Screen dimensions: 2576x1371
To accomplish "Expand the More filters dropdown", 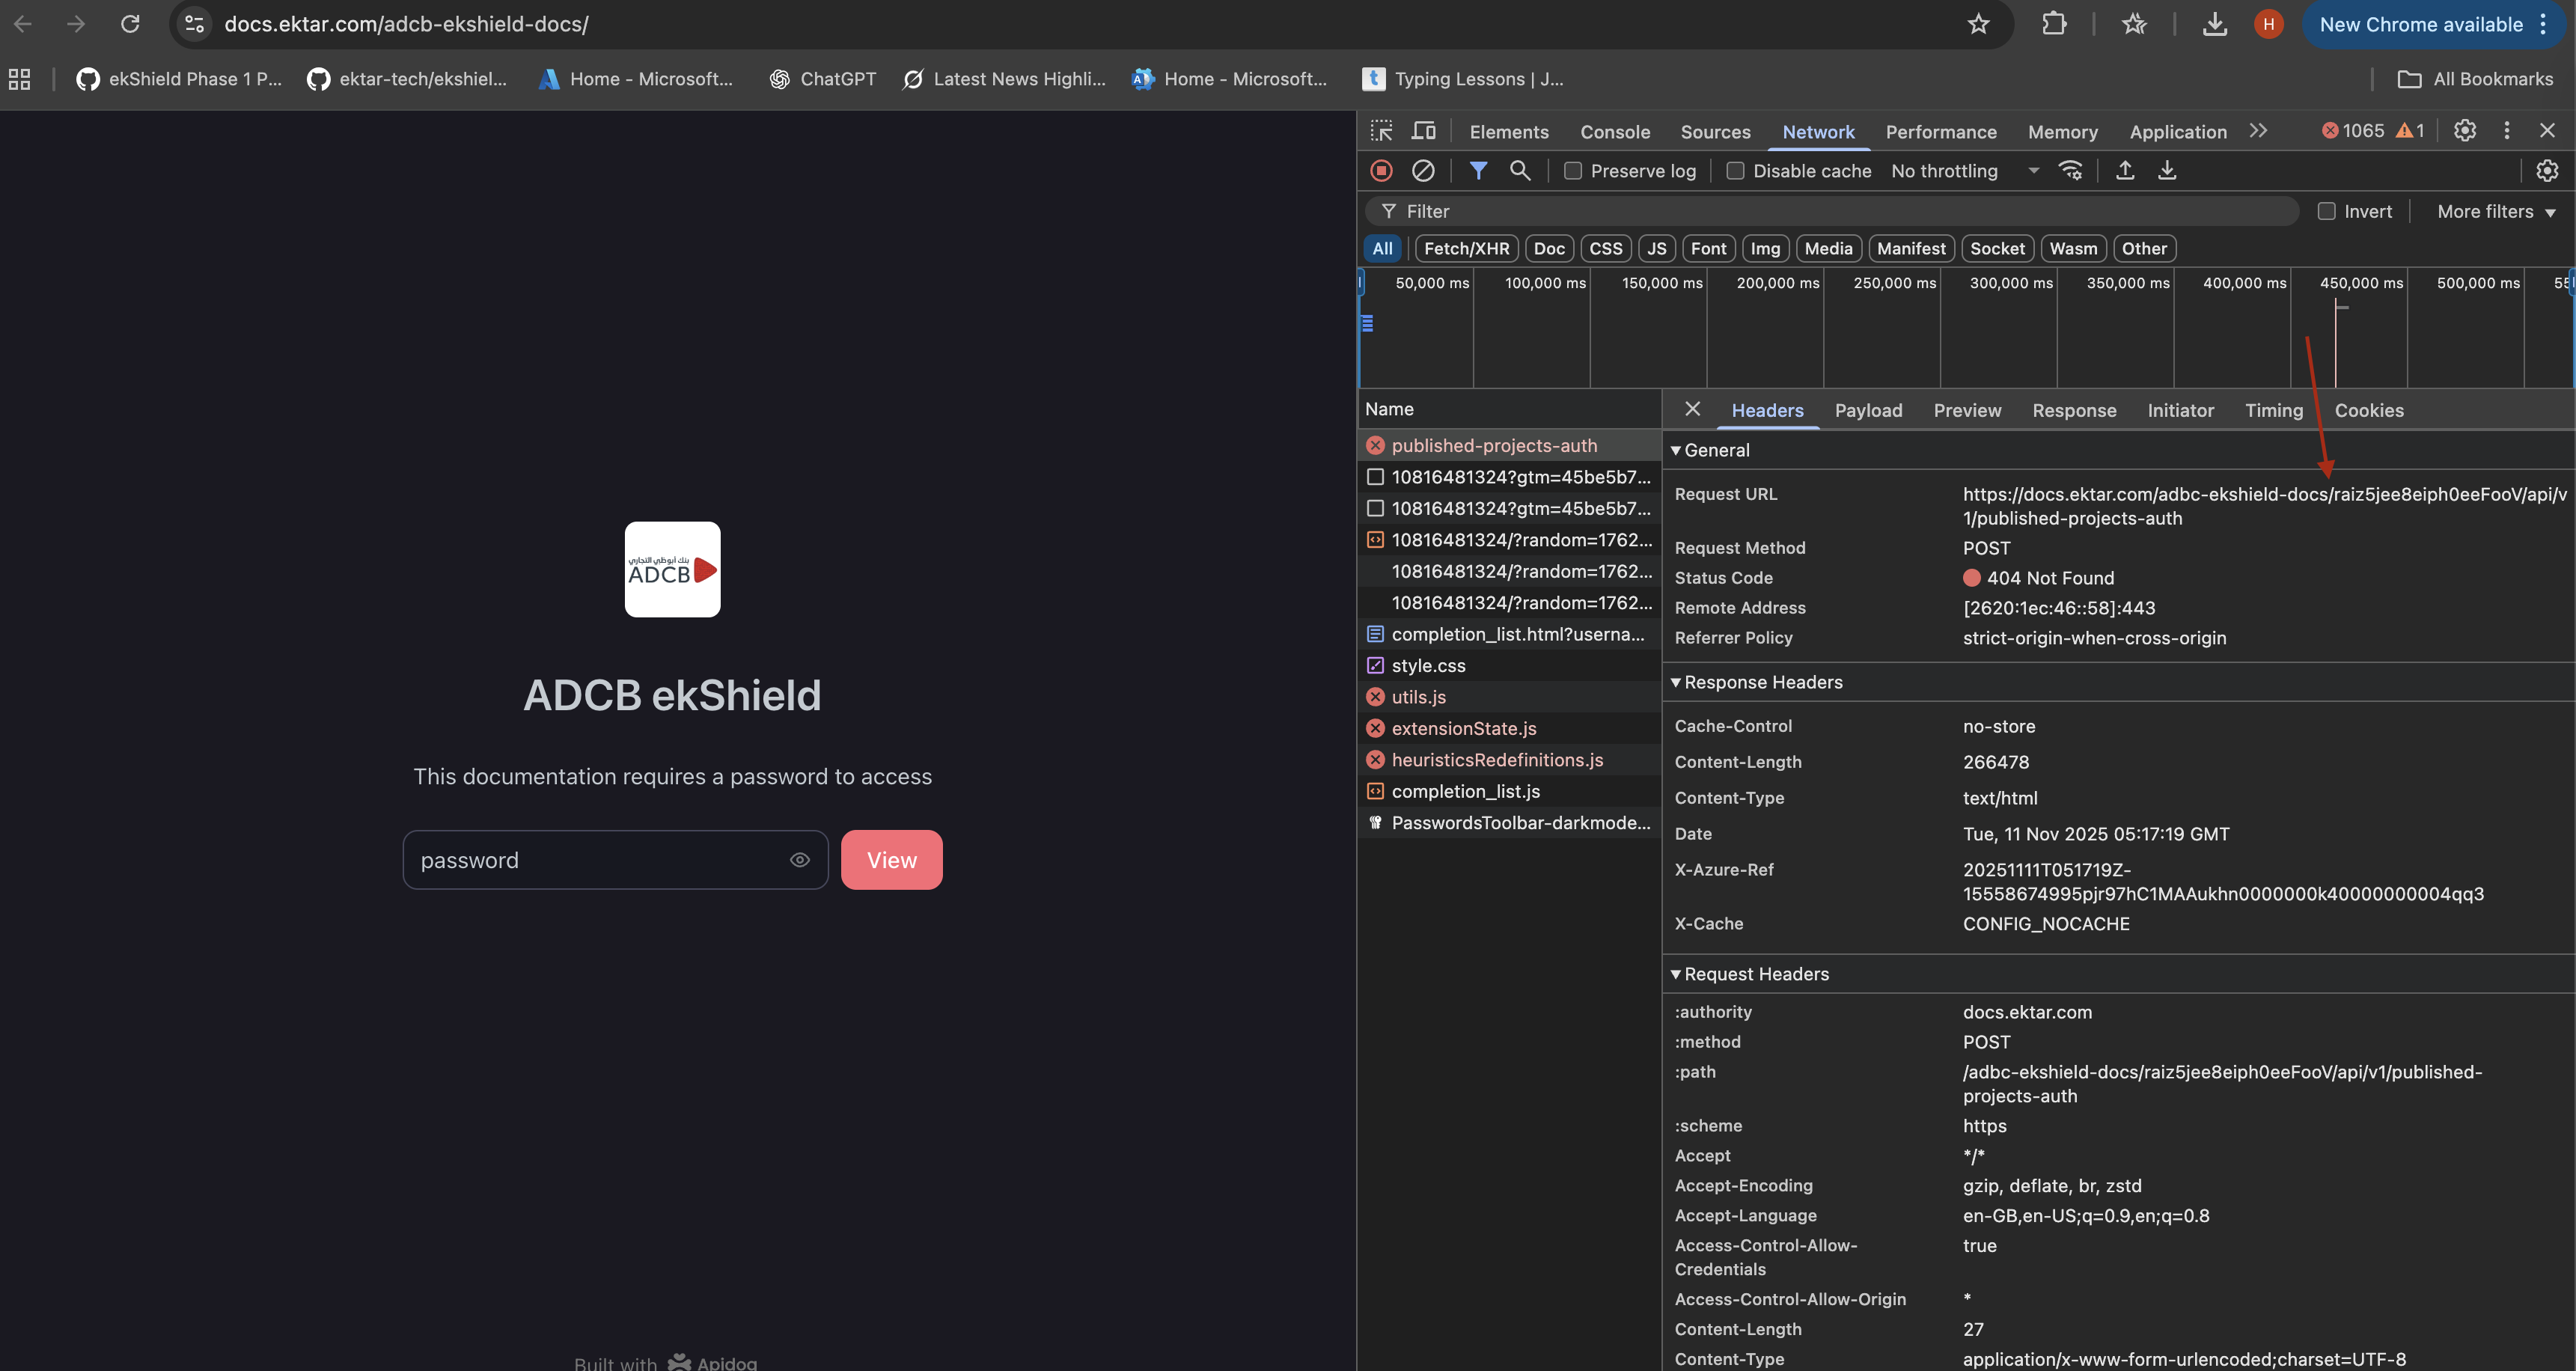I will 2495,212.
